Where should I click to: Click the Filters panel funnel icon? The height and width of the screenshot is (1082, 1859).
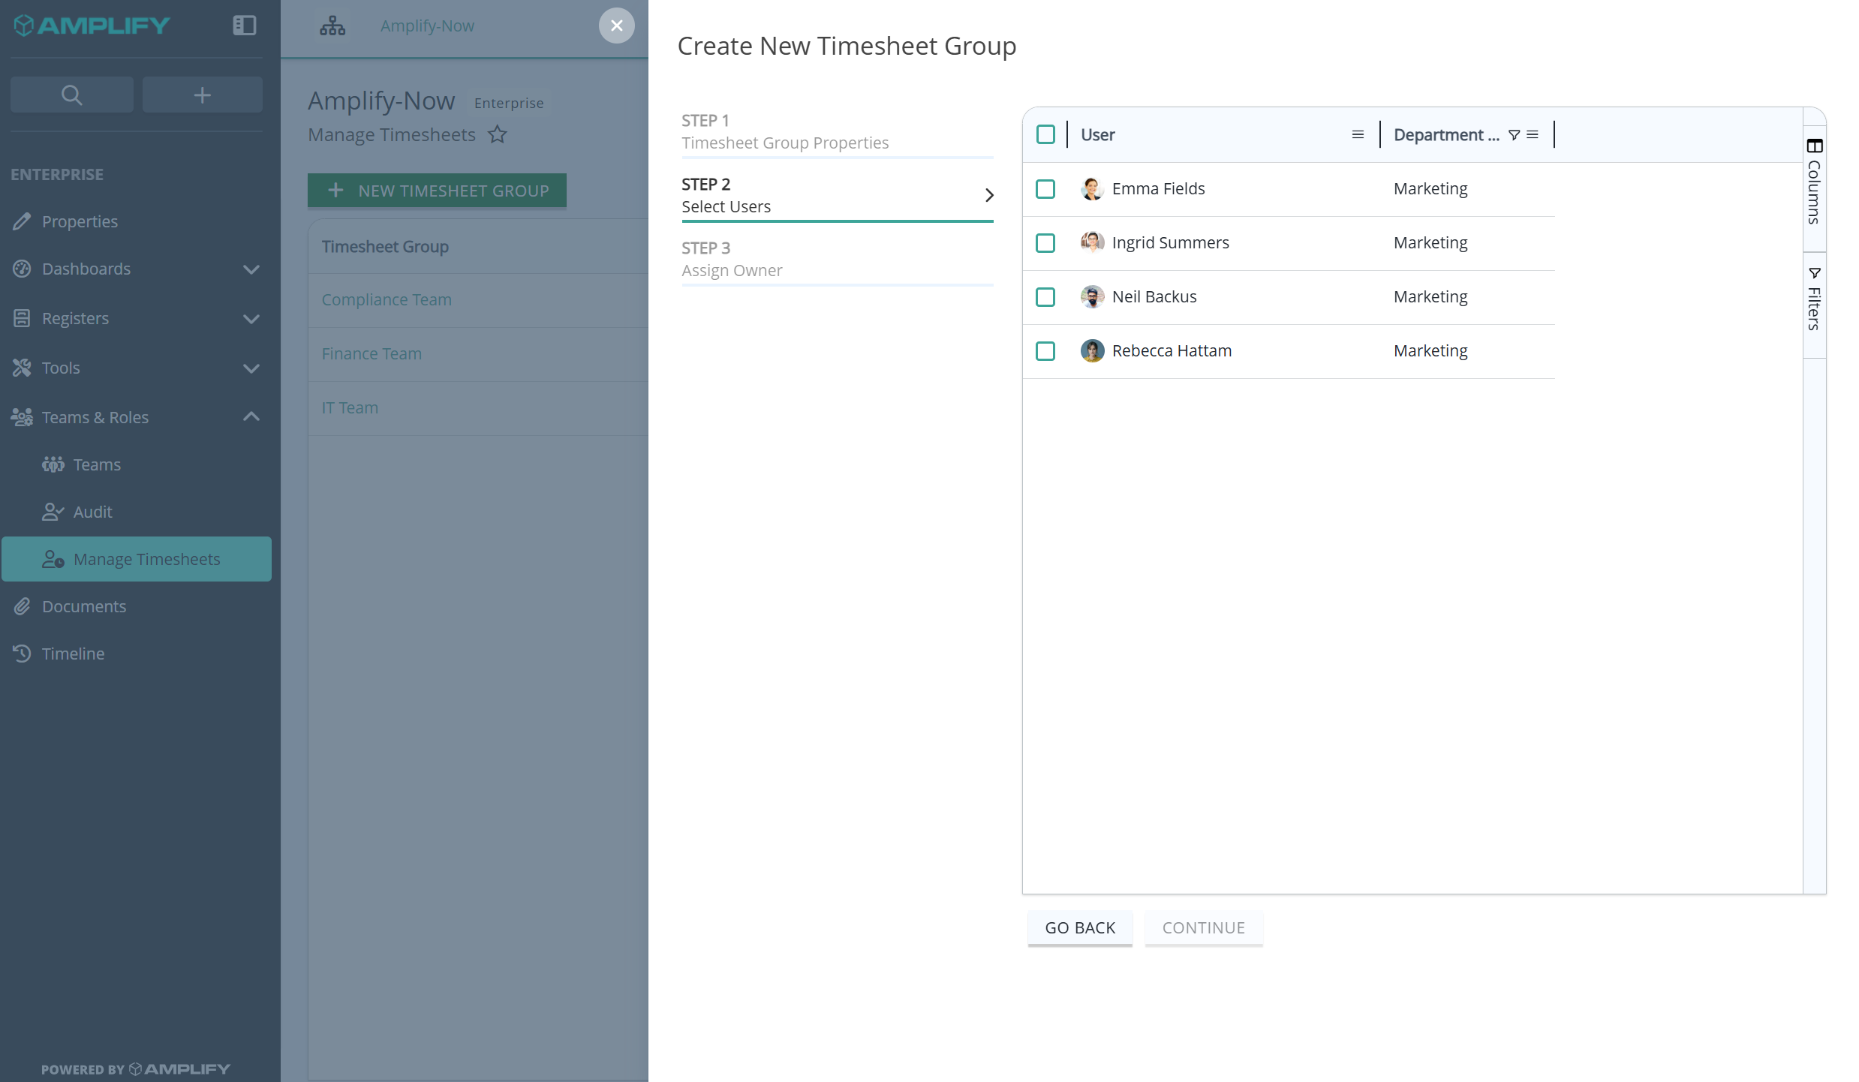click(1815, 273)
